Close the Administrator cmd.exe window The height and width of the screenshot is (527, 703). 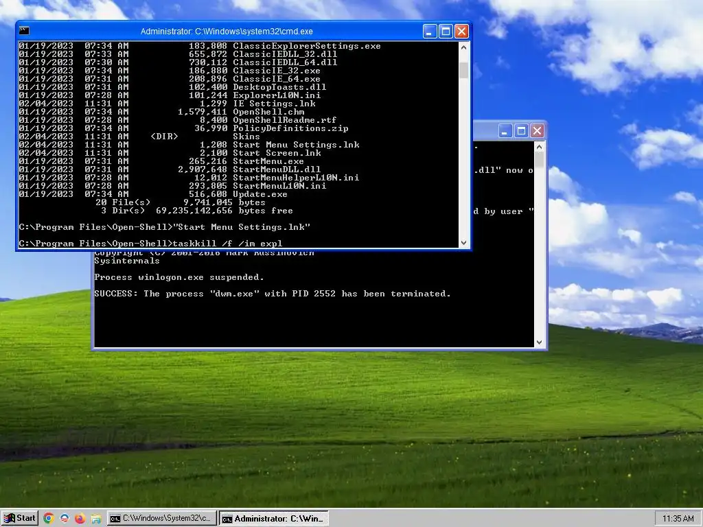tap(461, 32)
